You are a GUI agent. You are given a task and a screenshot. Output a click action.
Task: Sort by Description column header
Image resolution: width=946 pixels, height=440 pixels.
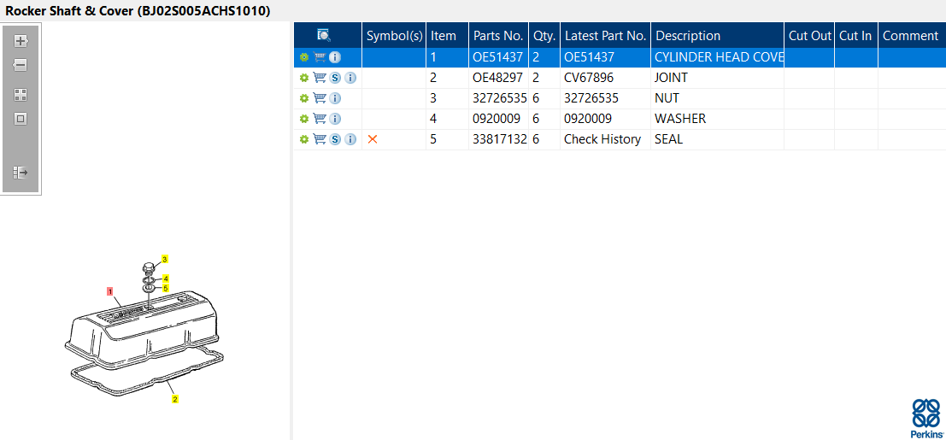pos(688,36)
